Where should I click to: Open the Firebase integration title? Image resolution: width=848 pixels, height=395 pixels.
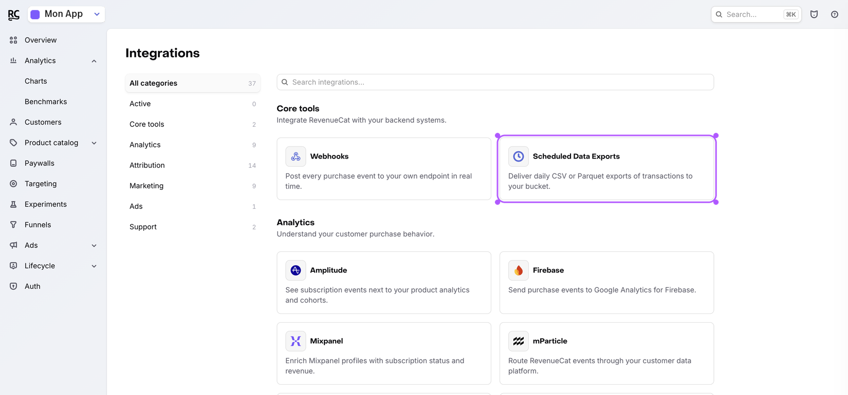click(548, 270)
